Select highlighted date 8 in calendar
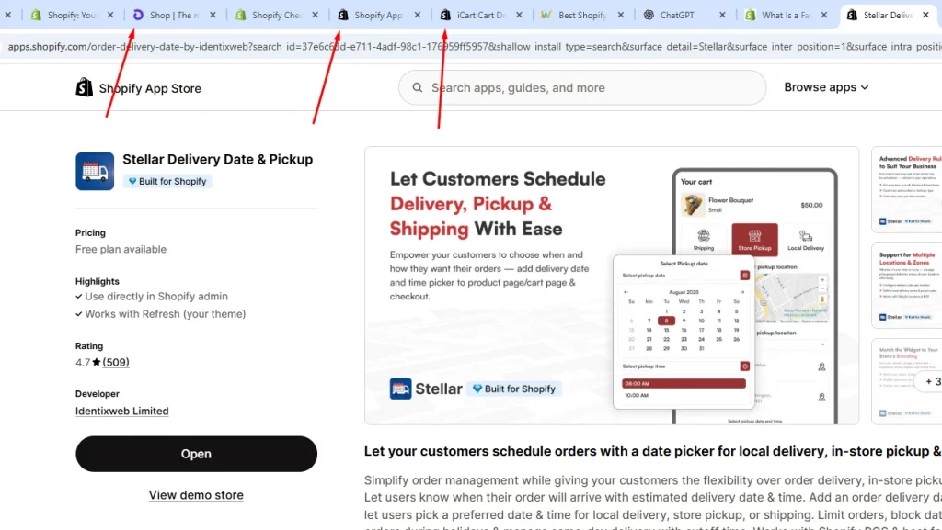 click(666, 321)
